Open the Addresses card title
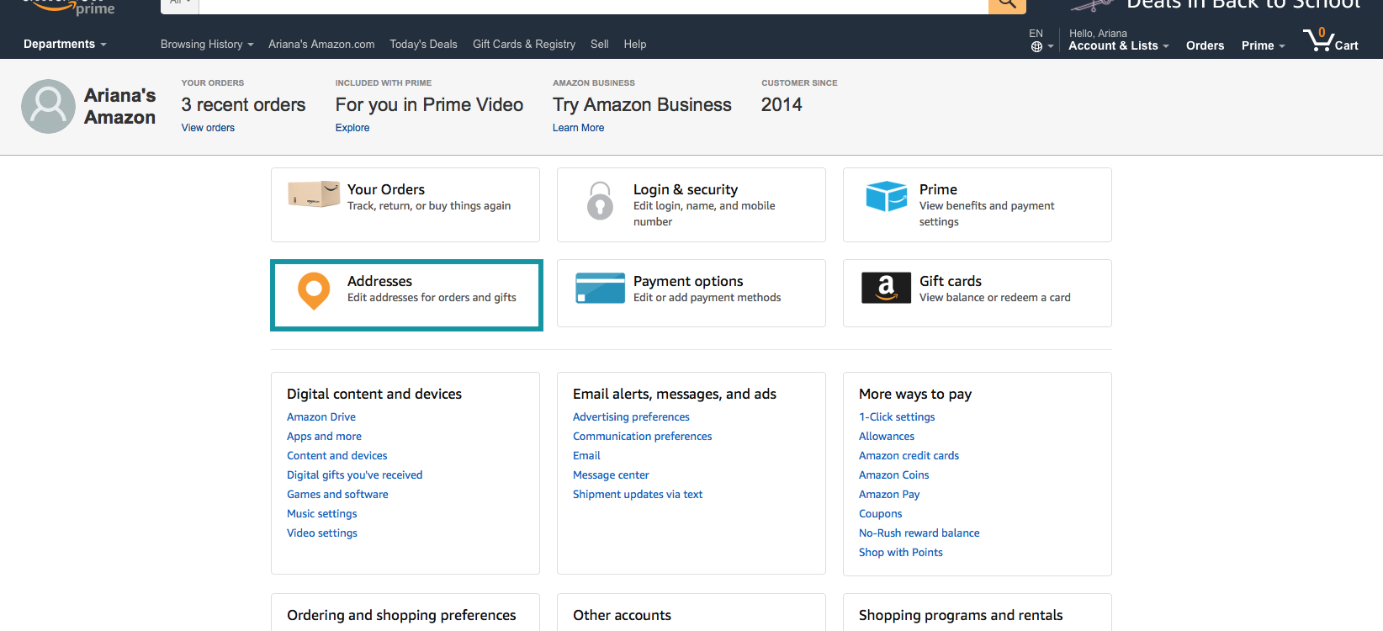Image resolution: width=1383 pixels, height=631 pixels. 379,281
